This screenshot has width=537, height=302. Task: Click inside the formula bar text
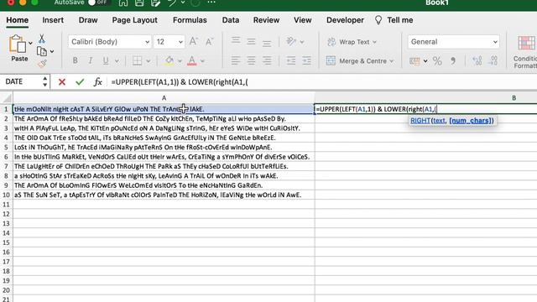click(x=180, y=82)
